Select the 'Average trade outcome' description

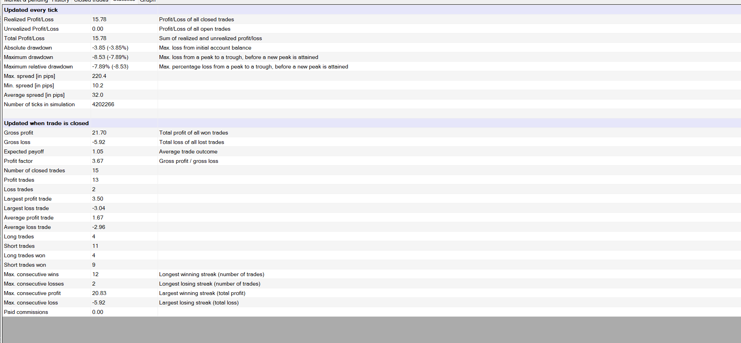(188, 151)
